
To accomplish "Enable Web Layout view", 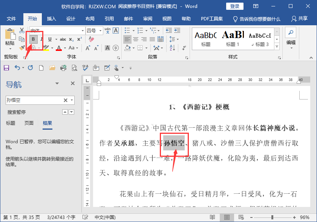I will click(x=241, y=217).
